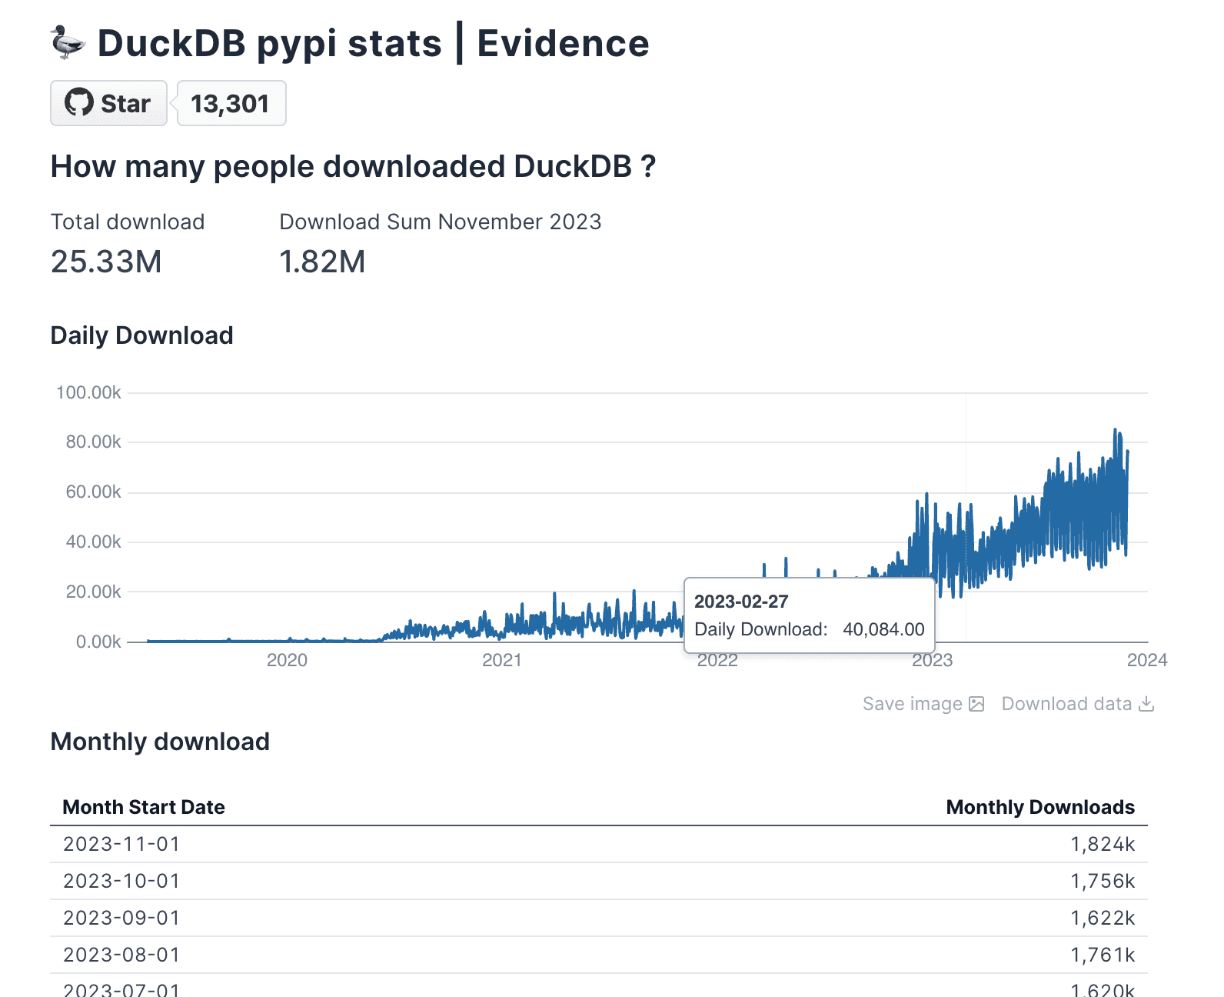Click the DuckDB pypi stats page title

pyautogui.click(x=373, y=43)
